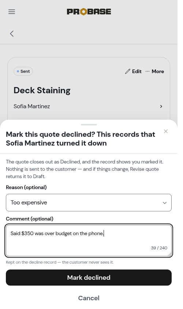Click the pencil Edit icon
183x309 pixels.
(x=128, y=71)
